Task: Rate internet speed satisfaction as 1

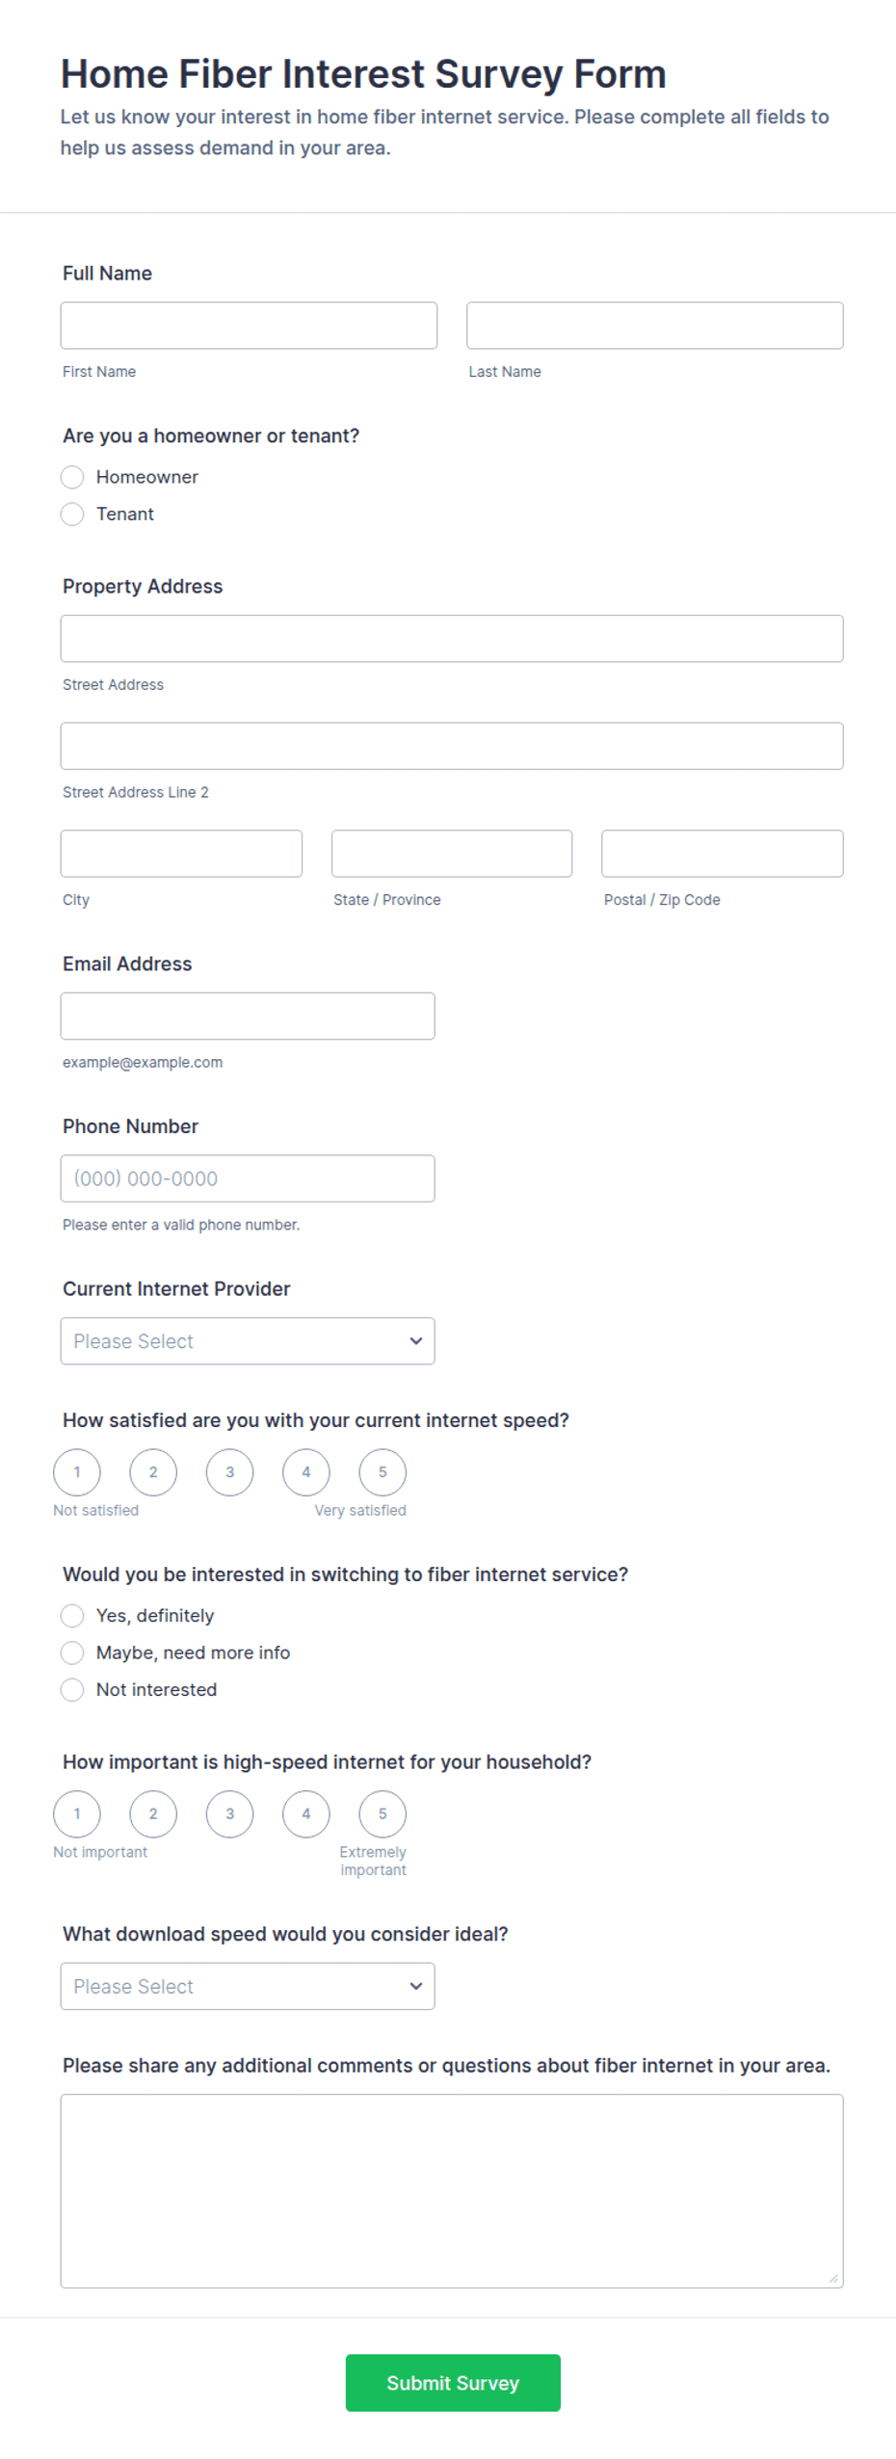Action: click(x=77, y=1471)
